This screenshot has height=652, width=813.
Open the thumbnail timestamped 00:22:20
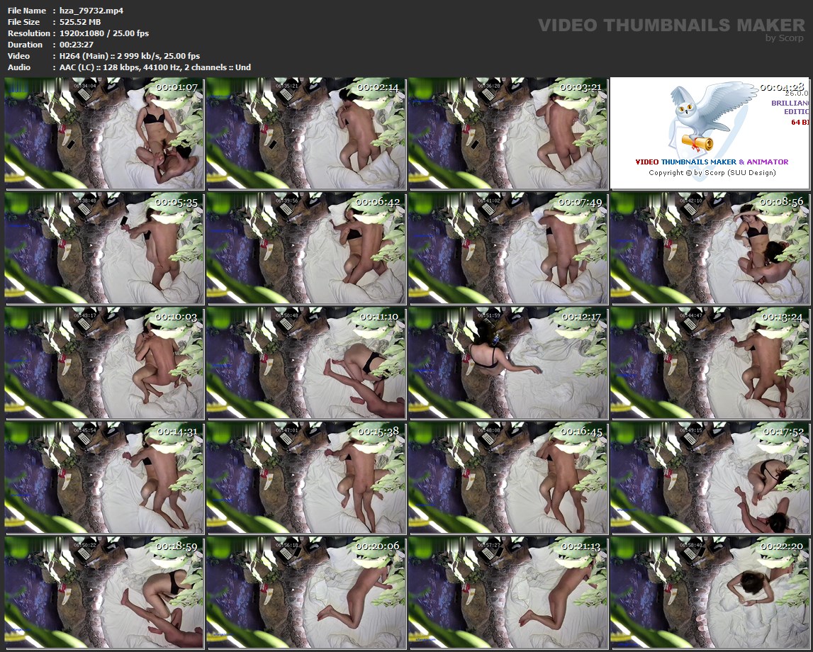710,592
